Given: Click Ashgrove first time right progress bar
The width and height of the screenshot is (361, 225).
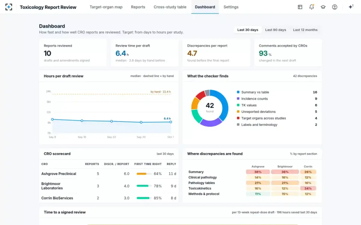Looking at the screenshot, I should (x=144, y=174).
